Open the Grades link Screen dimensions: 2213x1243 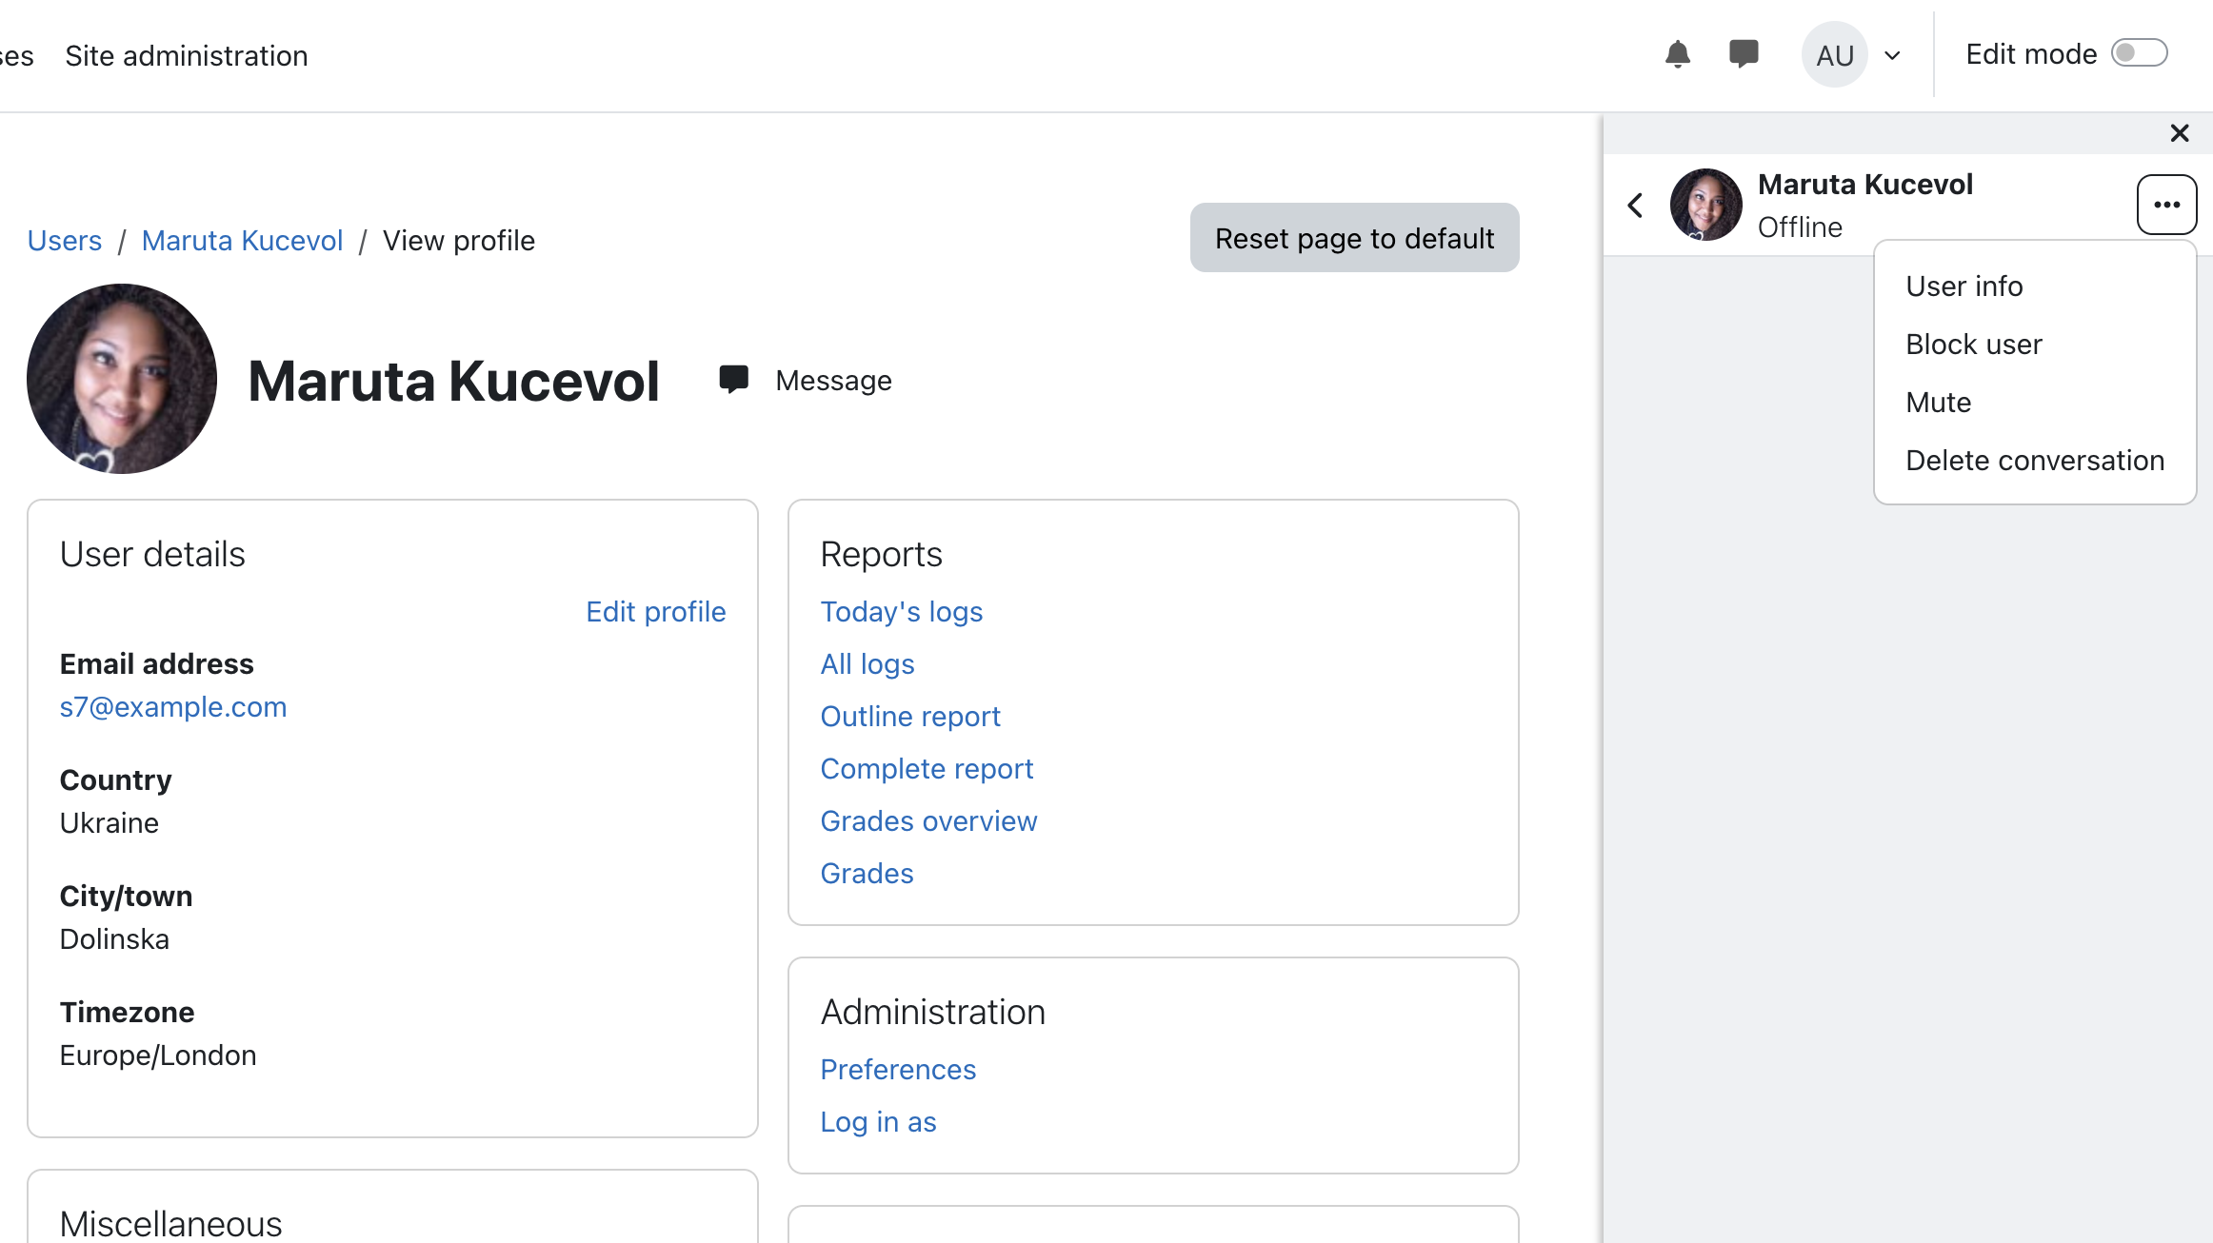867,874
